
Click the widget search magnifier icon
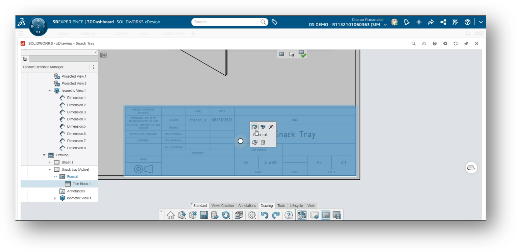click(x=414, y=43)
